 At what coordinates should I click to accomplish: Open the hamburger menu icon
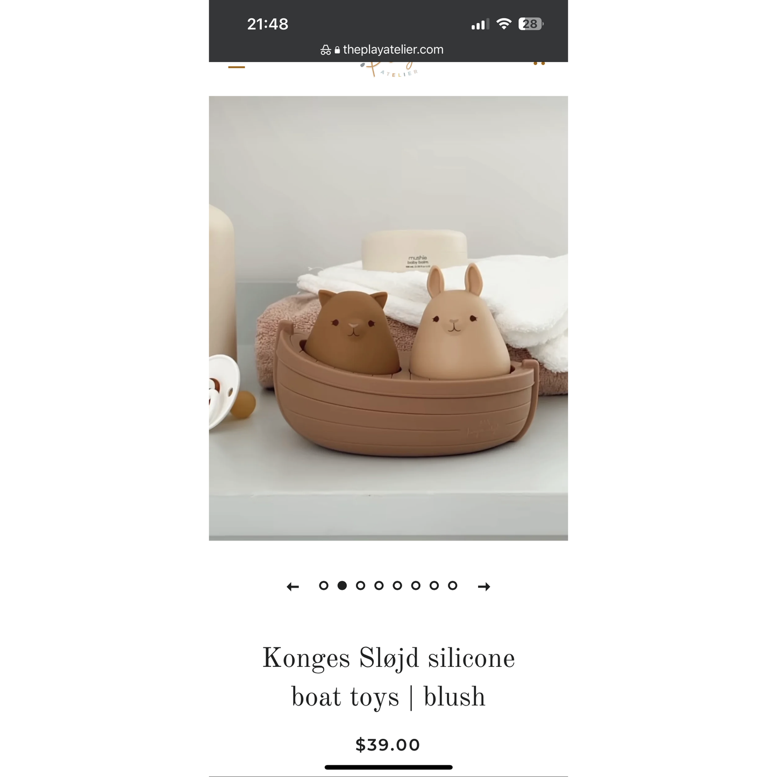pyautogui.click(x=237, y=67)
